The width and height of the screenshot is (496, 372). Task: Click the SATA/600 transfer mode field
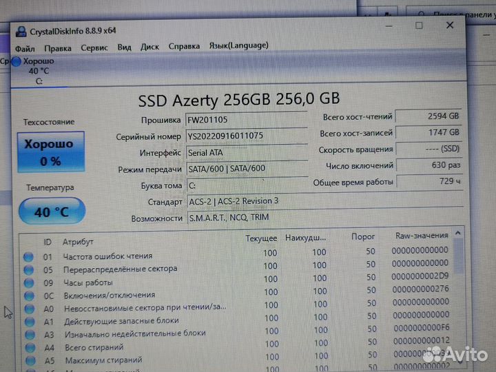tap(247, 169)
